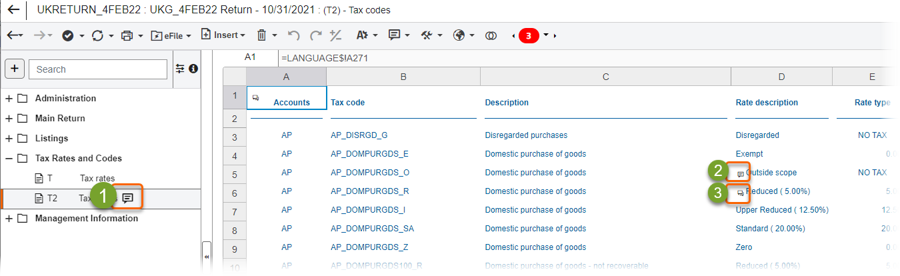
Task: Click the plus button left of Search
Action: click(15, 69)
